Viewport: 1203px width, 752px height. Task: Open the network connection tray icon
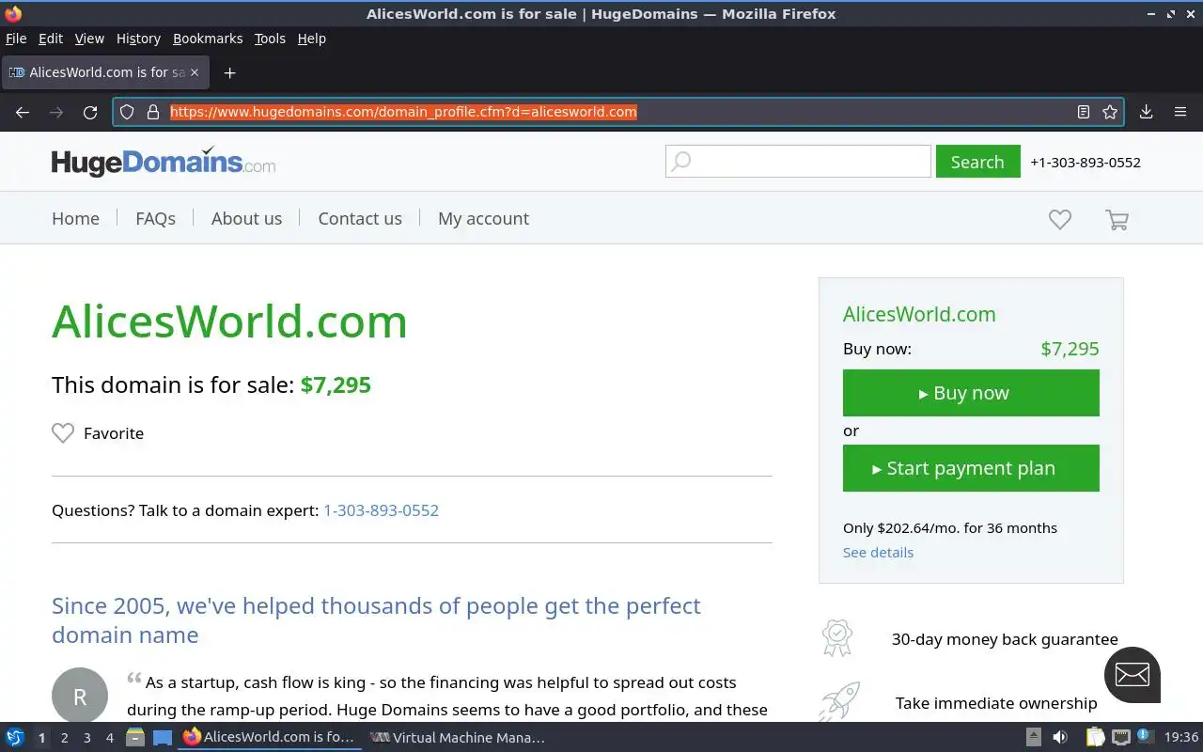click(x=1120, y=738)
